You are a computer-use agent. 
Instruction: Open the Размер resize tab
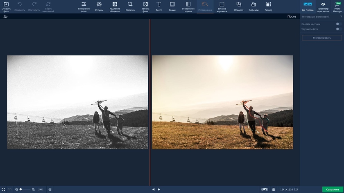tap(268, 6)
